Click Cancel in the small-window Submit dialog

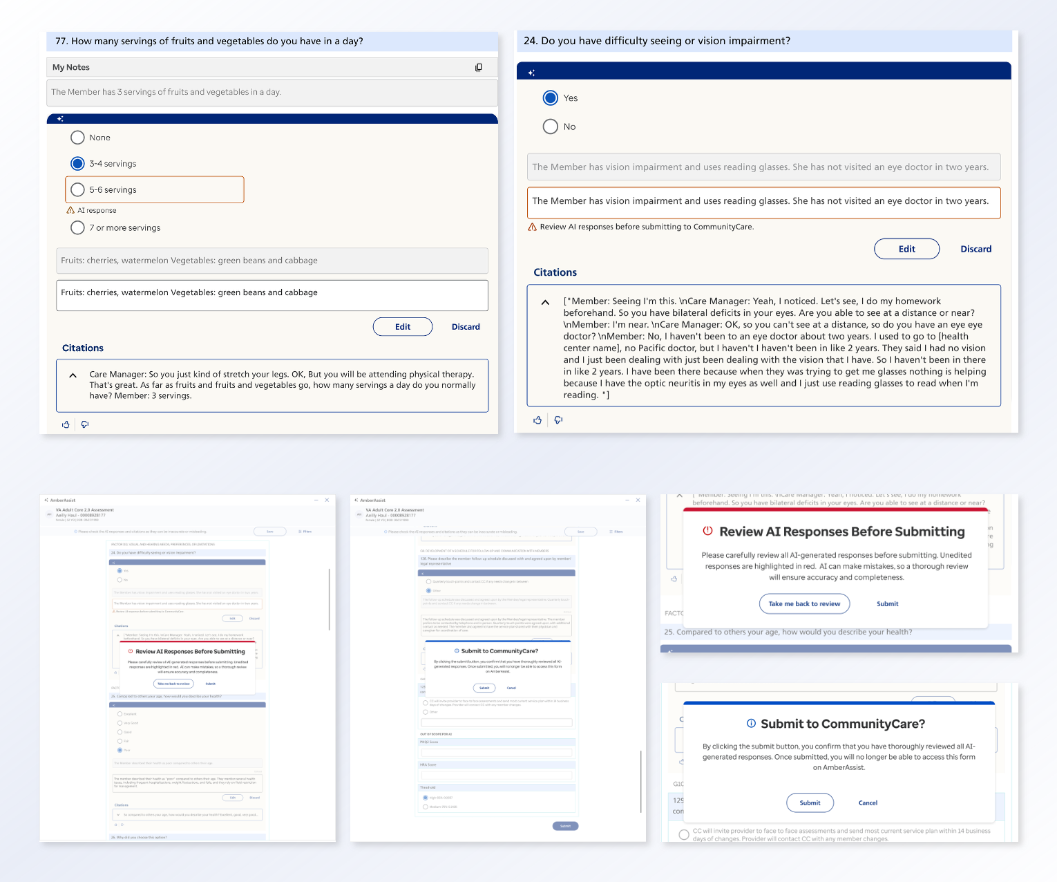[511, 688]
